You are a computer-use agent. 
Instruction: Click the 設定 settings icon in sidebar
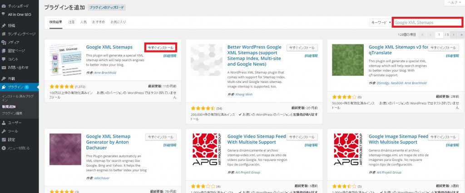coord(4,139)
